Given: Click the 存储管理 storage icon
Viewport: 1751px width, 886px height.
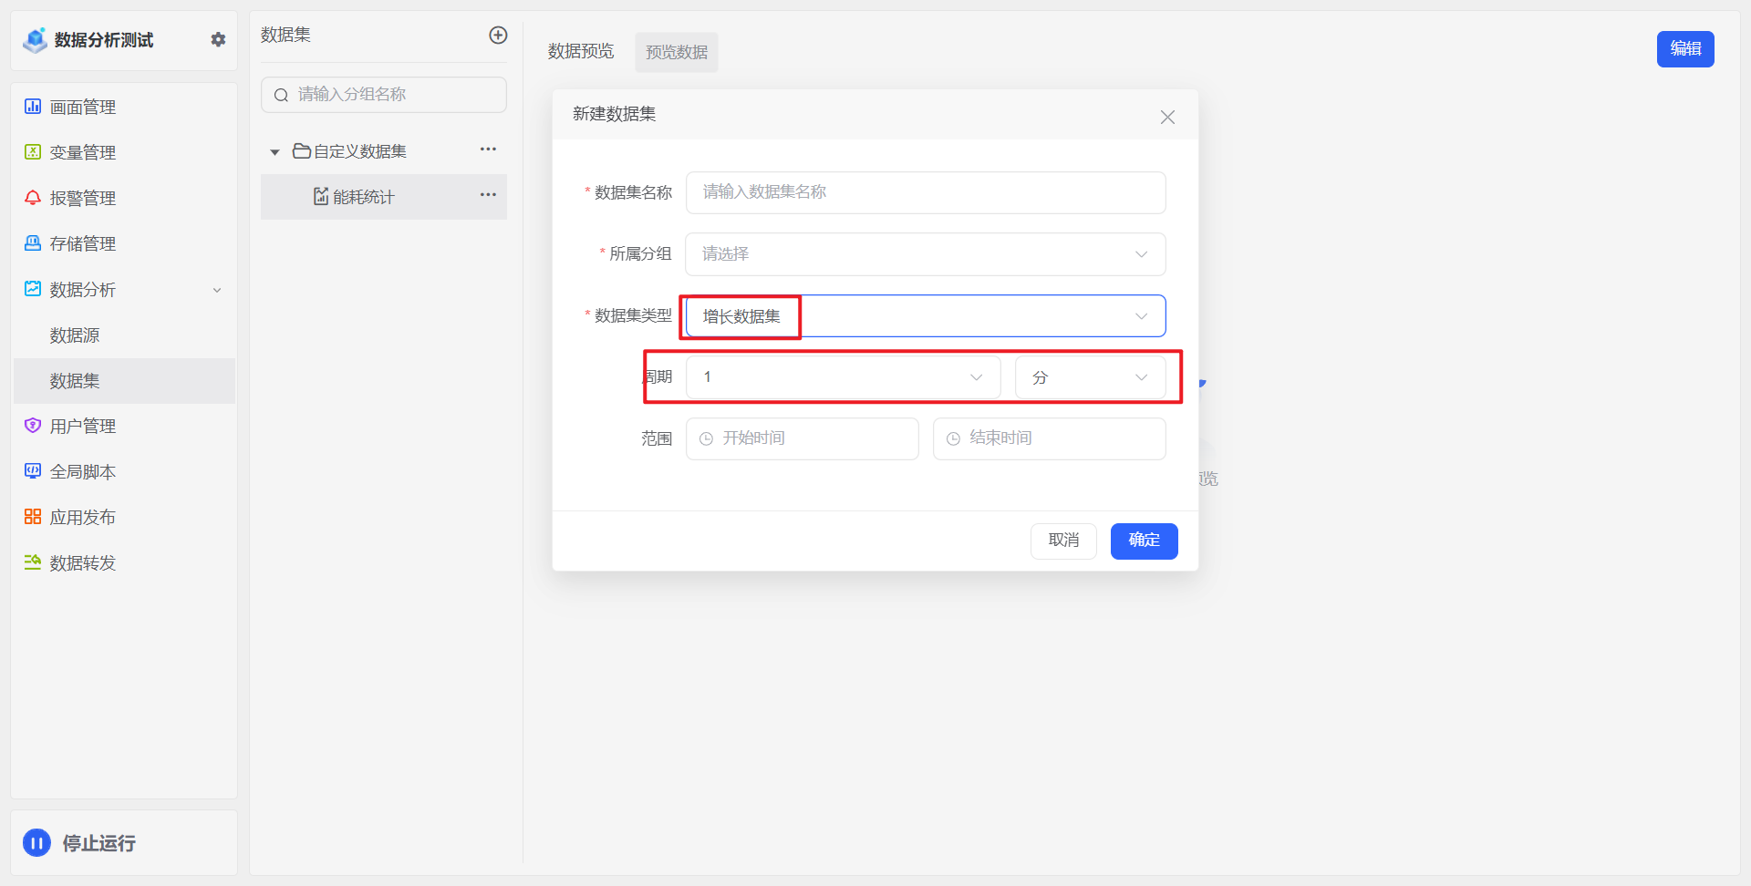Looking at the screenshot, I should (x=33, y=243).
